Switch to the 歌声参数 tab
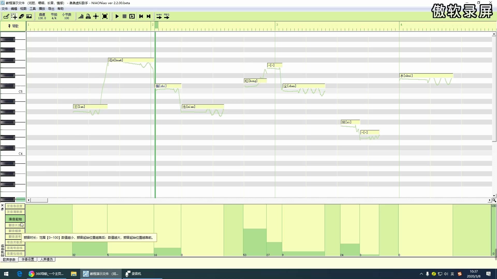Viewport: 497px width, 279px height. (9, 260)
